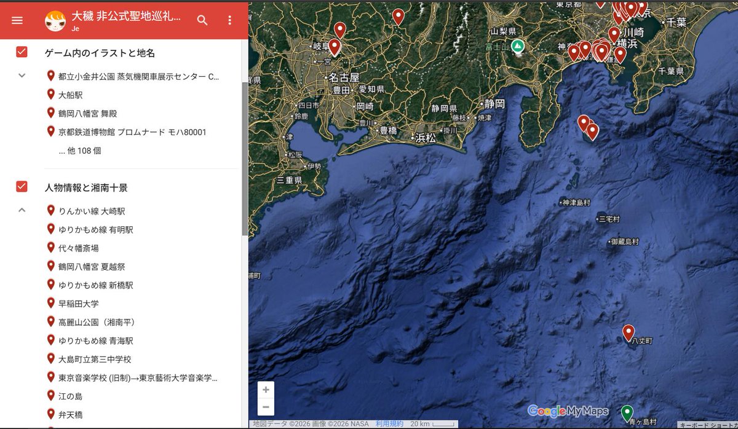Click pin icon beside 鶴岡八幡宮 舞殿
Screen dimensions: 738x429
[51, 112]
